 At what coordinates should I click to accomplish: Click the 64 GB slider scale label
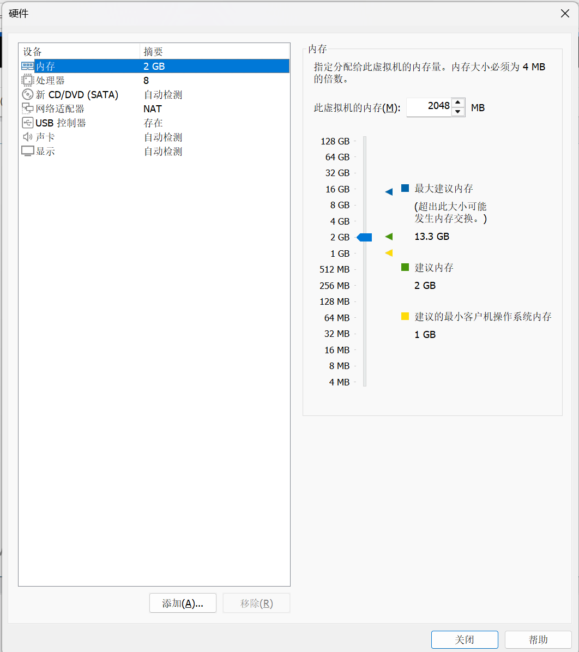(x=337, y=157)
